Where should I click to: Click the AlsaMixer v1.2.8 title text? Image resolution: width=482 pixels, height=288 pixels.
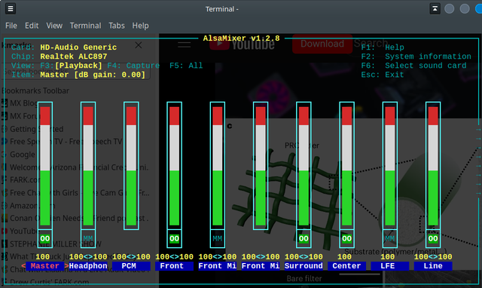241,38
